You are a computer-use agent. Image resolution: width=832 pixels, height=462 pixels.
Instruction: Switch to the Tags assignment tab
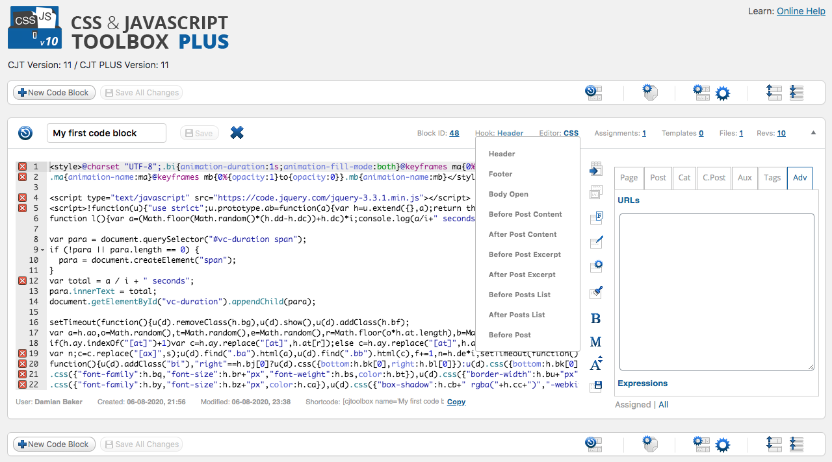772,178
